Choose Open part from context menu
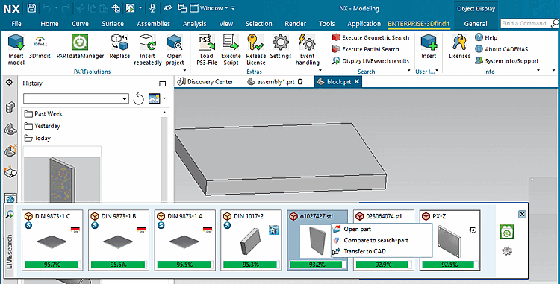The image size is (560, 284). pyautogui.click(x=357, y=229)
